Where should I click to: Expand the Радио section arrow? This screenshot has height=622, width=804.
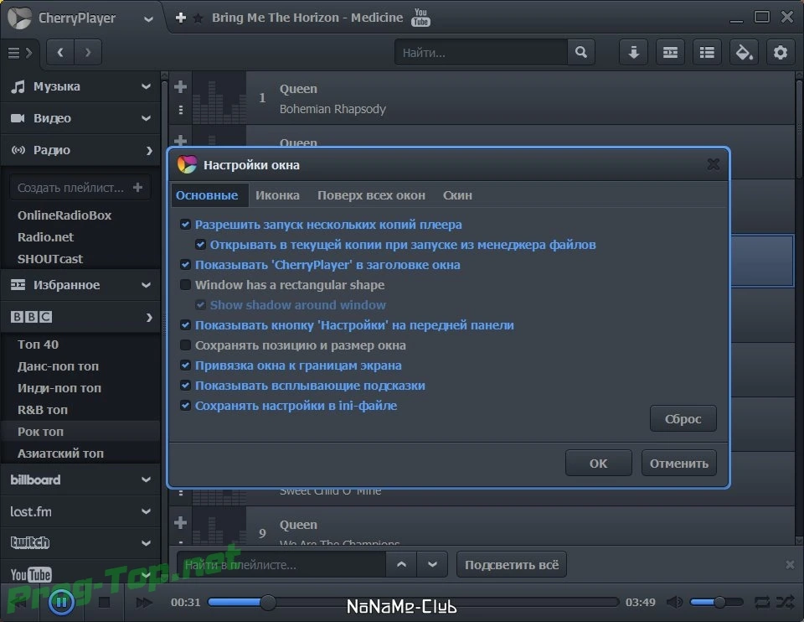pos(149,150)
